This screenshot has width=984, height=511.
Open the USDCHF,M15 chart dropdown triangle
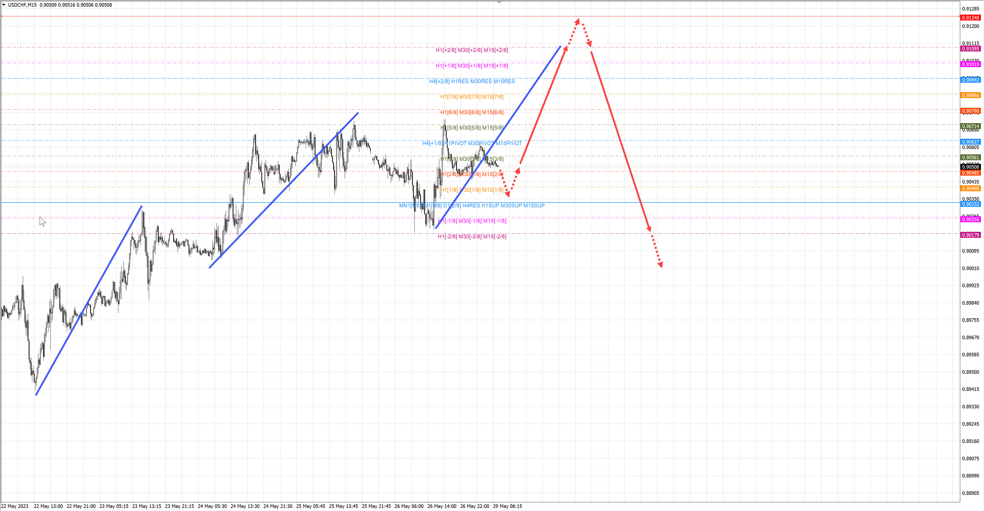pos(4,5)
